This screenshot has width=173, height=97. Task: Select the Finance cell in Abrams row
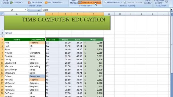tap(37, 80)
